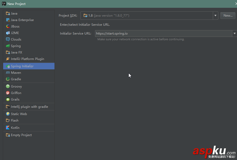Screen dimensions: 237x160
Task: Select the "Java" list entry text
Action: 14,14
